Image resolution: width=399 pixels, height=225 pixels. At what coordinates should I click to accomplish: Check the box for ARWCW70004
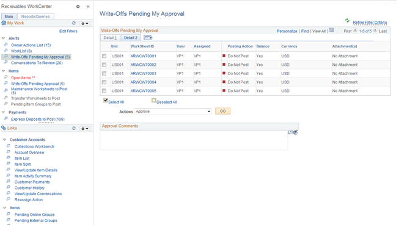coord(104,82)
